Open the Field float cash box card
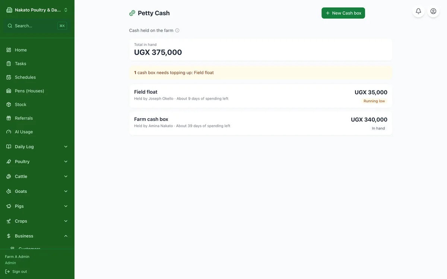 tap(261, 96)
